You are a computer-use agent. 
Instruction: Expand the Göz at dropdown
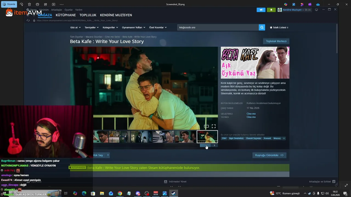tap(75, 27)
